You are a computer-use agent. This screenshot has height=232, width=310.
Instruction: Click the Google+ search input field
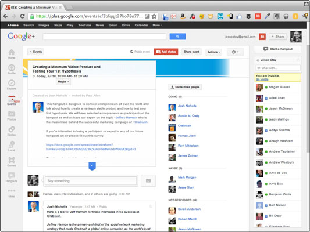tap(104, 37)
